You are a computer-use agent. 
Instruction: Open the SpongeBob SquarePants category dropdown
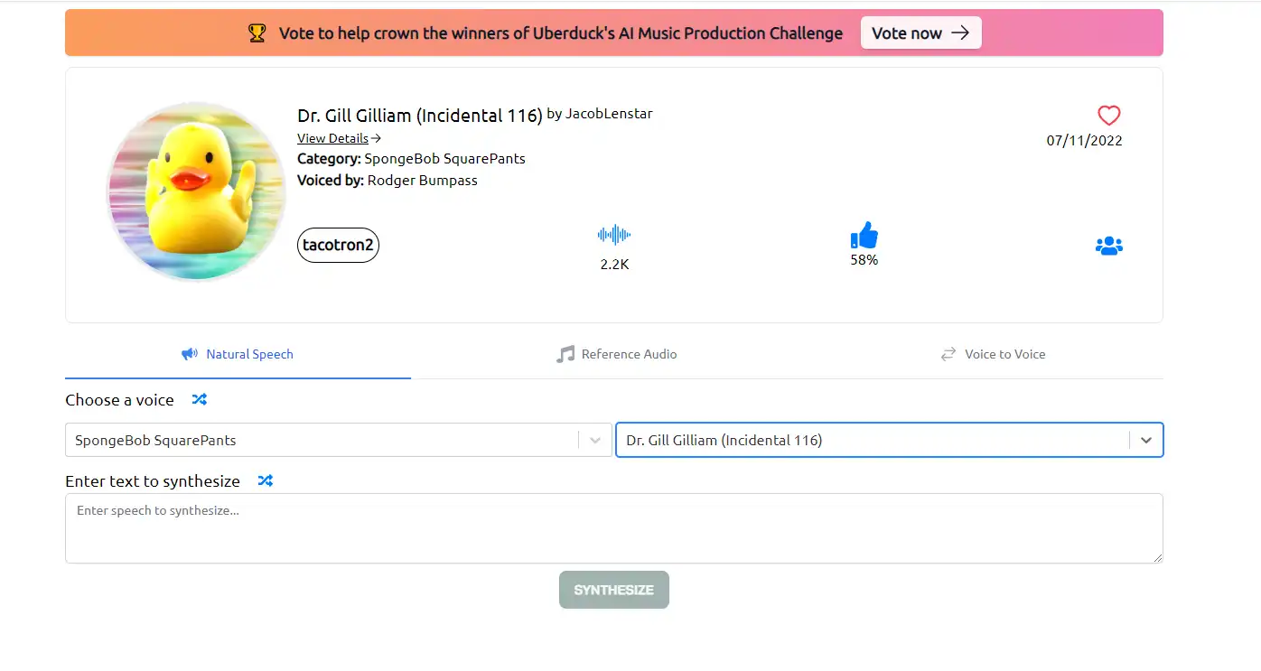tap(339, 440)
